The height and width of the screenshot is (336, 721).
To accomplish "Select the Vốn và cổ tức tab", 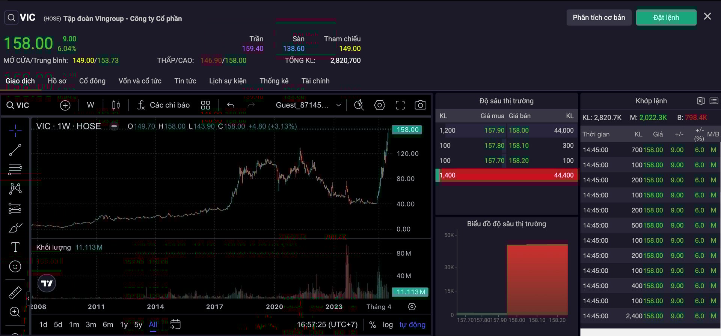I will tap(140, 81).
